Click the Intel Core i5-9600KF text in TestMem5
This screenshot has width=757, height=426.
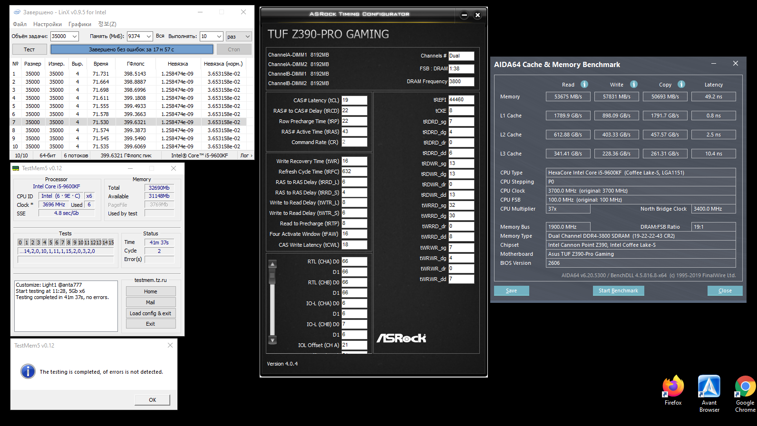[57, 186]
